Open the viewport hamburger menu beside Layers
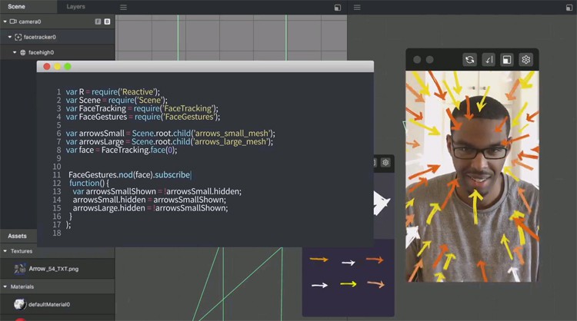 click(x=123, y=7)
